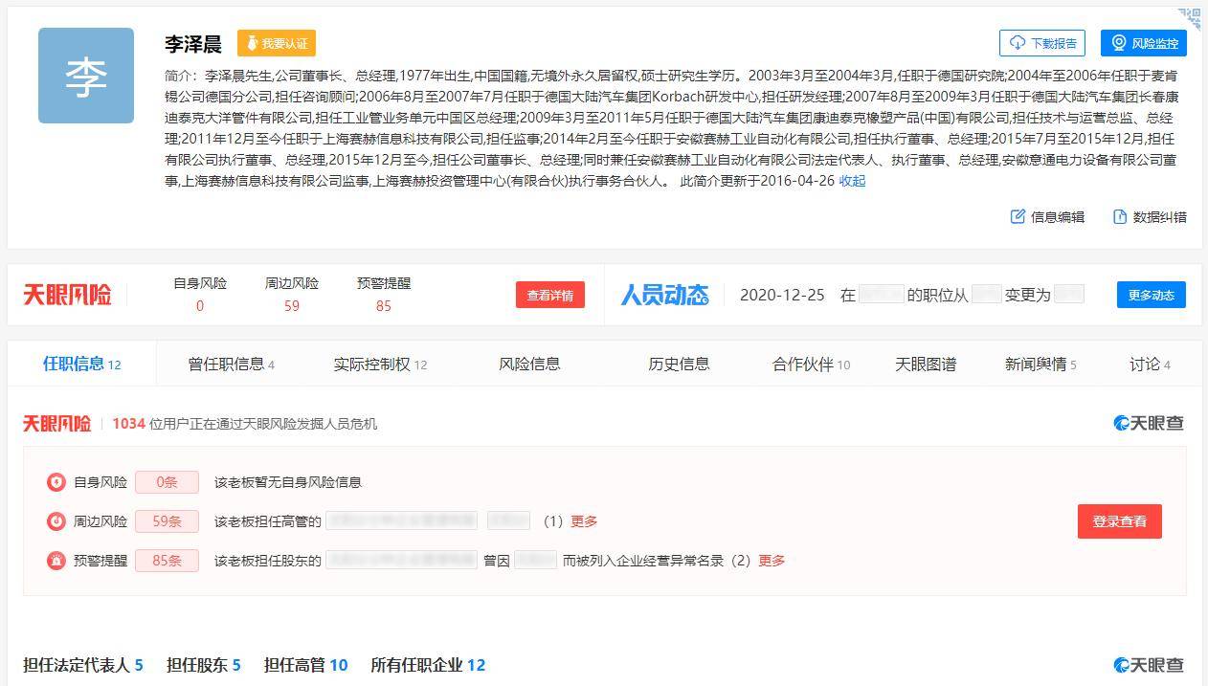Screen dimensions: 1208x686
Task: Switch to 曾任职信息 tab
Action: point(231,365)
